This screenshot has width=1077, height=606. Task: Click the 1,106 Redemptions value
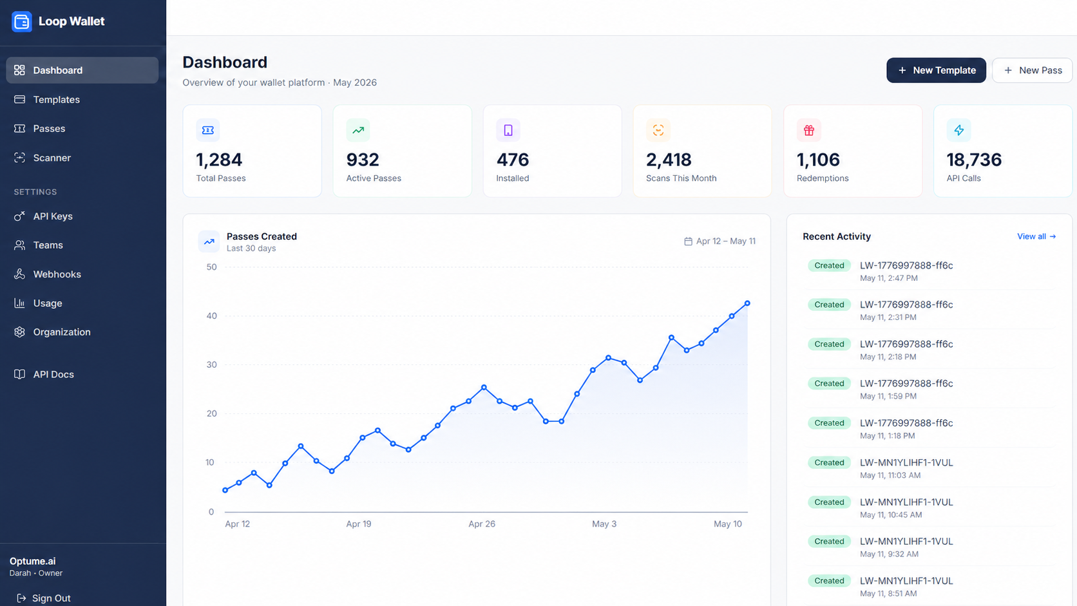[818, 160]
